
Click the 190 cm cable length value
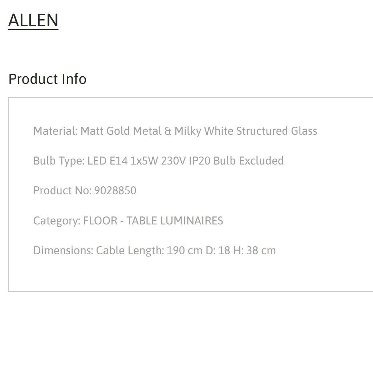(185, 251)
